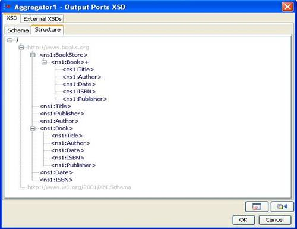This screenshot has width=297, height=229.
Task: Open the External XSDs tab
Action: pos(42,19)
